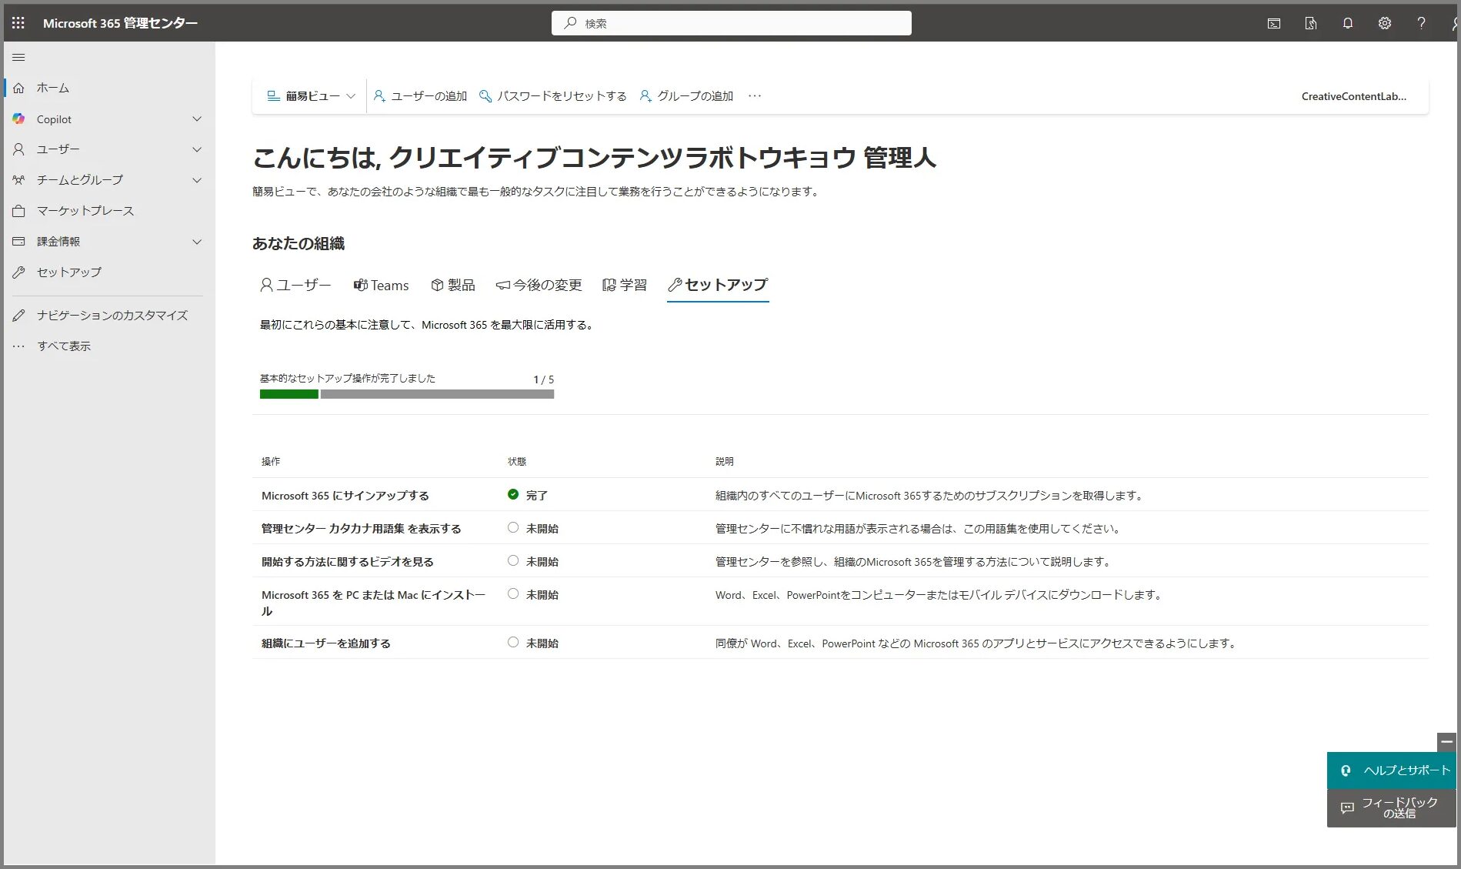Select the 未開始 circle for ビデオを見る row
The height and width of the screenshot is (869, 1461).
pyautogui.click(x=513, y=561)
